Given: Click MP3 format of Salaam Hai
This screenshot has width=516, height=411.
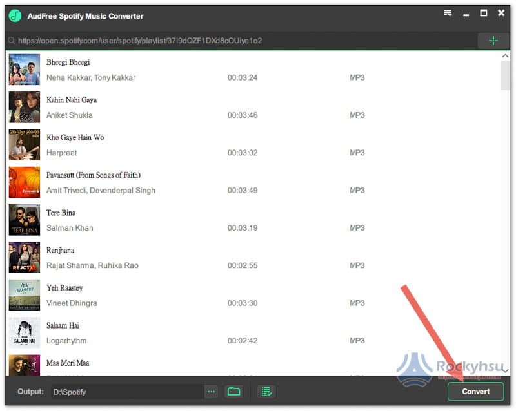Looking at the screenshot, I should (357, 341).
